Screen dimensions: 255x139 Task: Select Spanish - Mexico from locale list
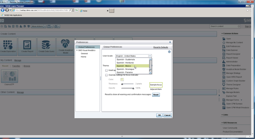click(132, 66)
